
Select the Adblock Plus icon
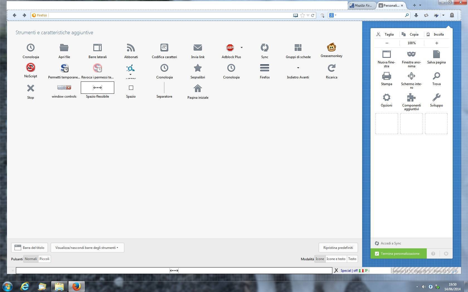coord(230,48)
